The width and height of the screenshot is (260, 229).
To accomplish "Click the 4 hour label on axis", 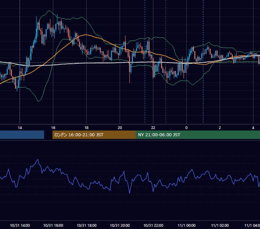I will [253, 128].
